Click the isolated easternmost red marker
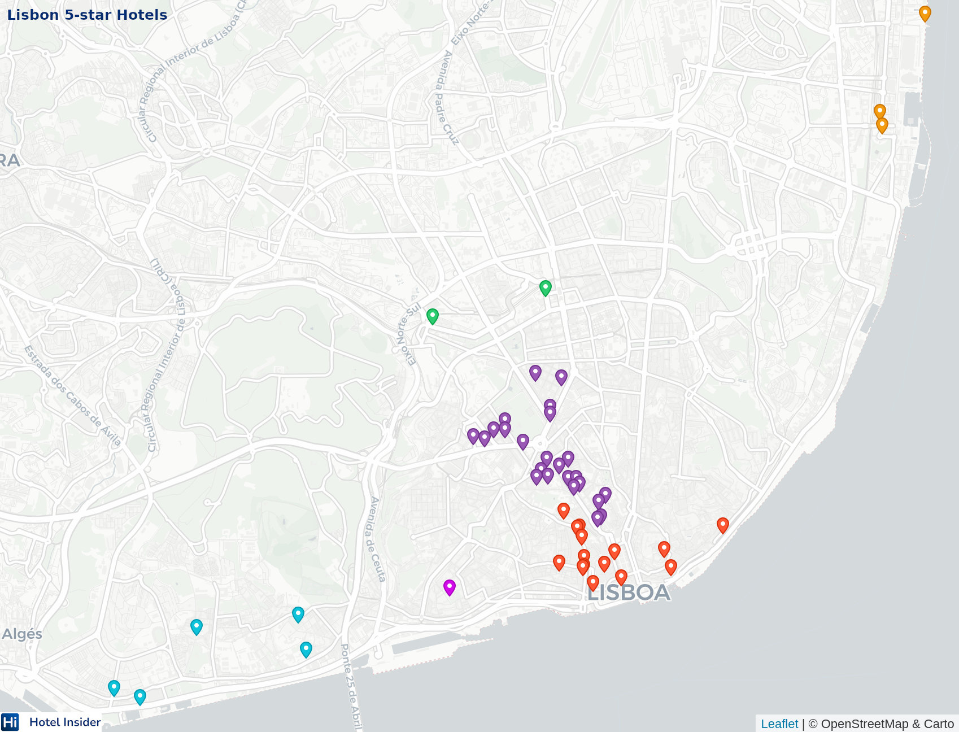The image size is (959, 732). [x=723, y=525]
